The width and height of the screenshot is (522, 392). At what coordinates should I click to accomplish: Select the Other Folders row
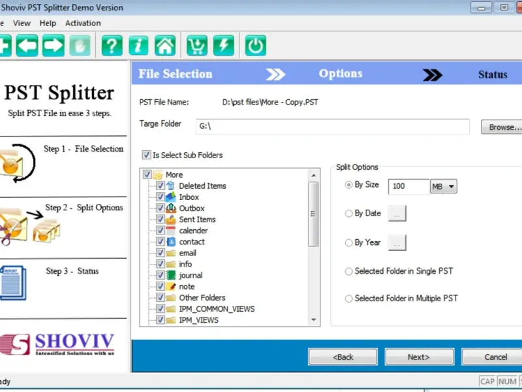(x=202, y=298)
